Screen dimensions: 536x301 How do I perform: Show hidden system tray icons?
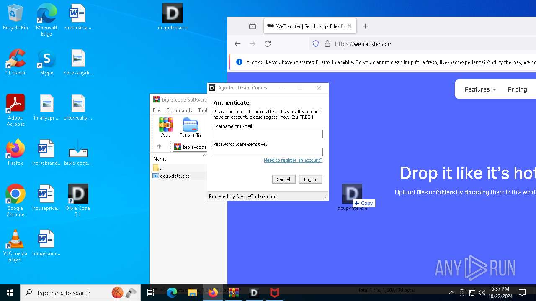(452, 293)
